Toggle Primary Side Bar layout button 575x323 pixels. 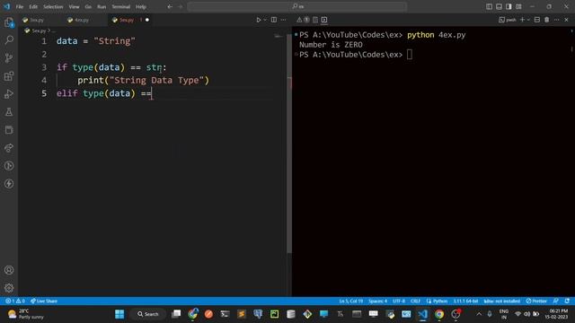[x=489, y=6]
